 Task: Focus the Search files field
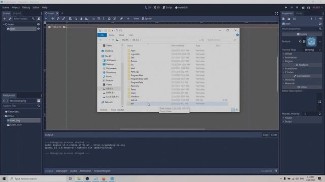tap(21, 106)
